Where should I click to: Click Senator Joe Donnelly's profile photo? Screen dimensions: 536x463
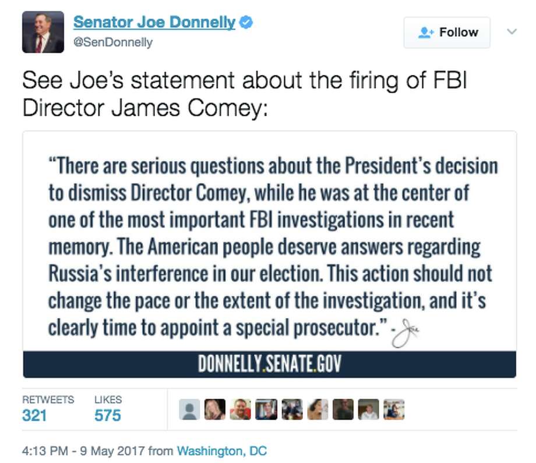[x=43, y=32]
